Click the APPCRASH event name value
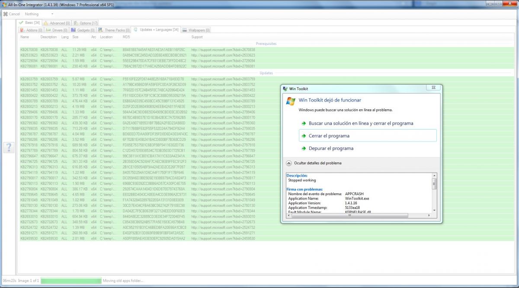 point(354,194)
